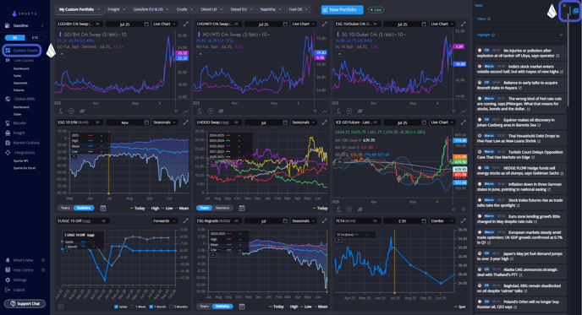The image size is (582, 315).
Task: Switch SG Regrade chart to Years view
Action: [204, 306]
